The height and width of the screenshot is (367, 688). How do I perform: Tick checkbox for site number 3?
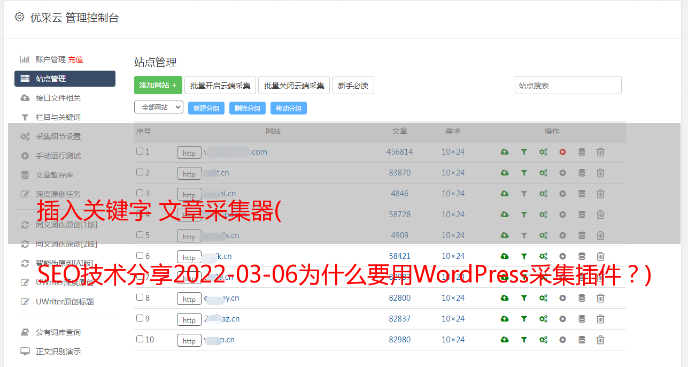pos(140,193)
